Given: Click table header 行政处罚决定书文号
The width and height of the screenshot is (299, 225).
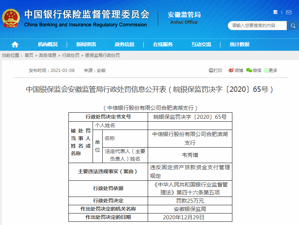Looking at the screenshot, I should pos(108,117).
